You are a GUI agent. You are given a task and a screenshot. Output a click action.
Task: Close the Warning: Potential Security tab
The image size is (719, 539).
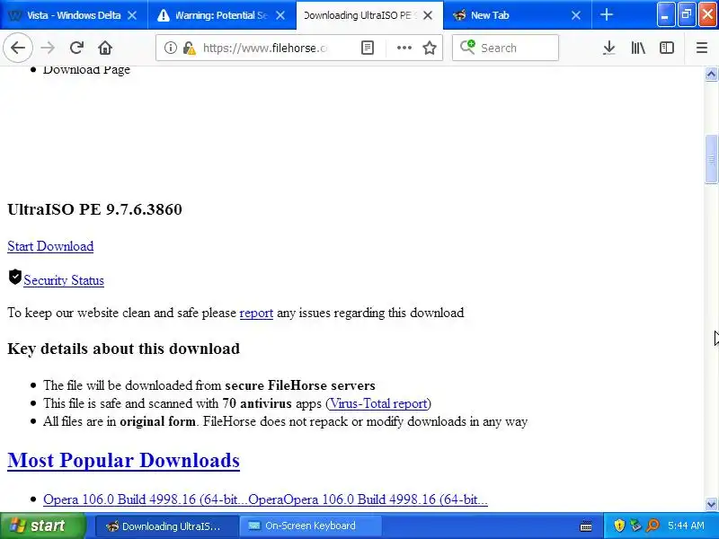(280, 15)
